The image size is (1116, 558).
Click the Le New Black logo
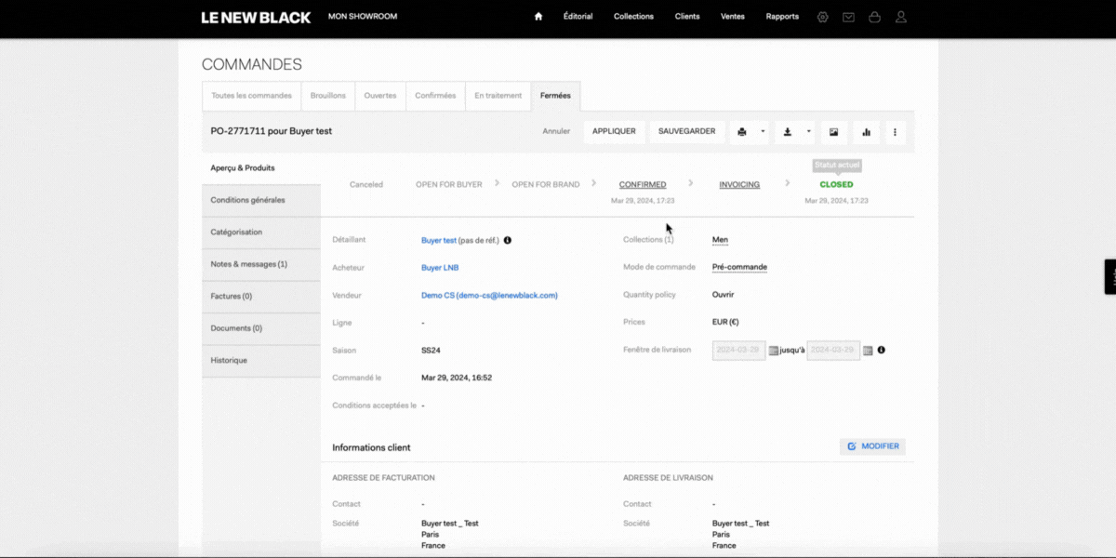click(x=256, y=17)
